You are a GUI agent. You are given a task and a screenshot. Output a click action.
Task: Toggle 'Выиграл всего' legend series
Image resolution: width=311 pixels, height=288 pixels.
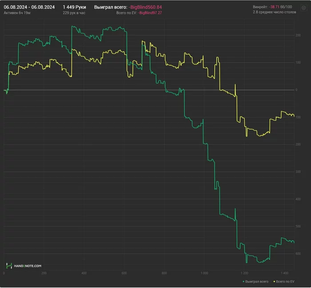click(x=255, y=281)
